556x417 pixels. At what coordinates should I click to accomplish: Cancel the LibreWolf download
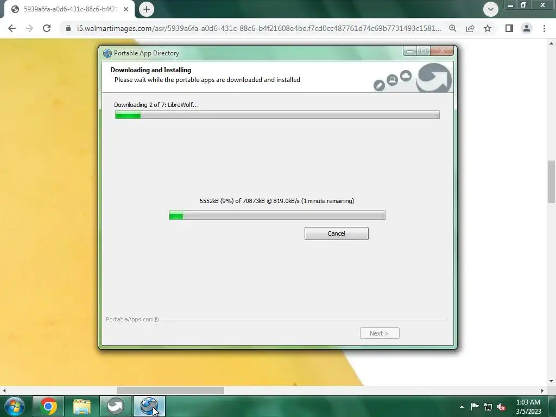pos(336,233)
